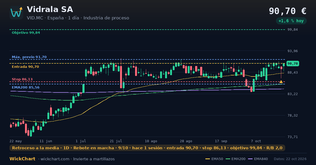Click the 'Stop 86,13' level label
The width and height of the screenshot is (316, 165).
[22, 79]
